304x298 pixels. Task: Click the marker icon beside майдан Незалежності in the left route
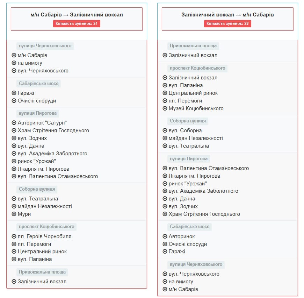click(14, 206)
